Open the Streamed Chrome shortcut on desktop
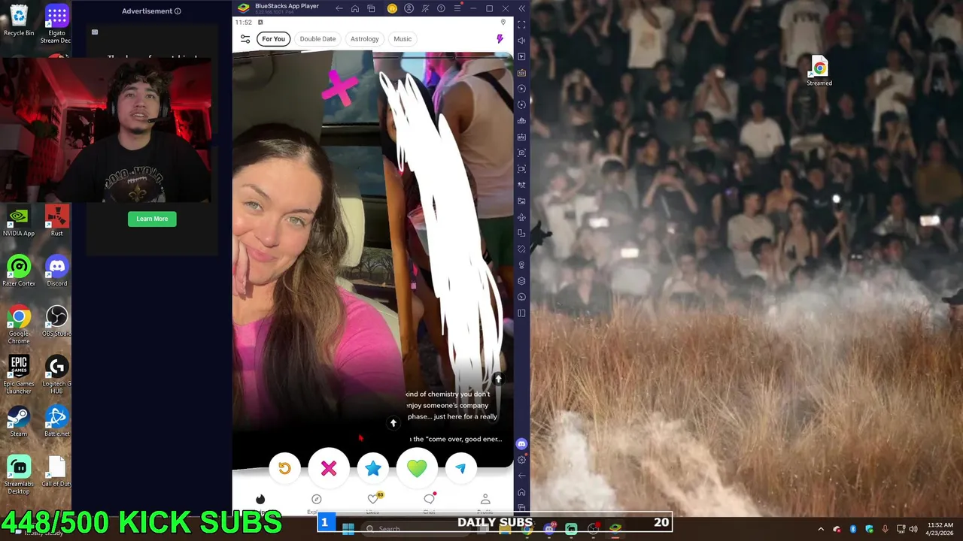 pos(819,71)
